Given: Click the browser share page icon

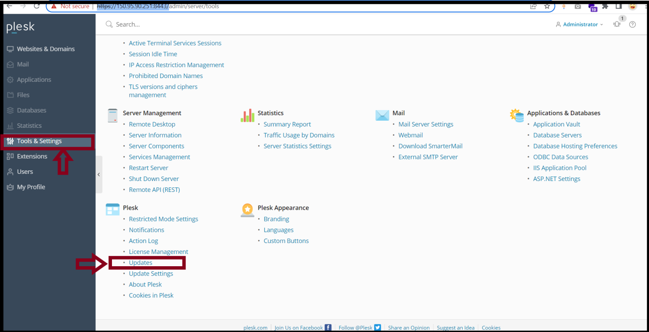Looking at the screenshot, I should (x=534, y=6).
